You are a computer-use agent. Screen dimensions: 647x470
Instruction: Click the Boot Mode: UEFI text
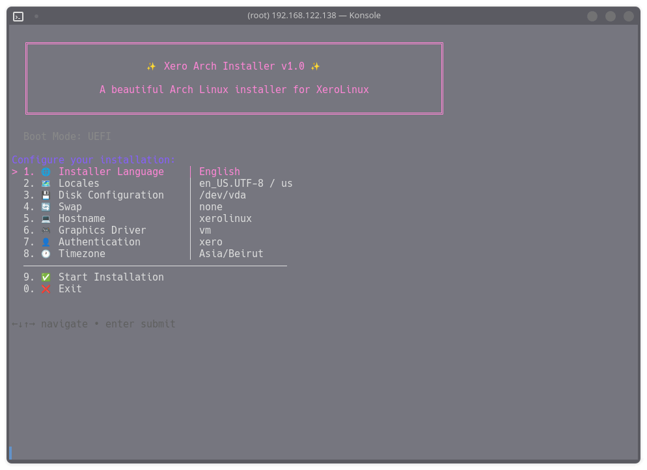67,137
